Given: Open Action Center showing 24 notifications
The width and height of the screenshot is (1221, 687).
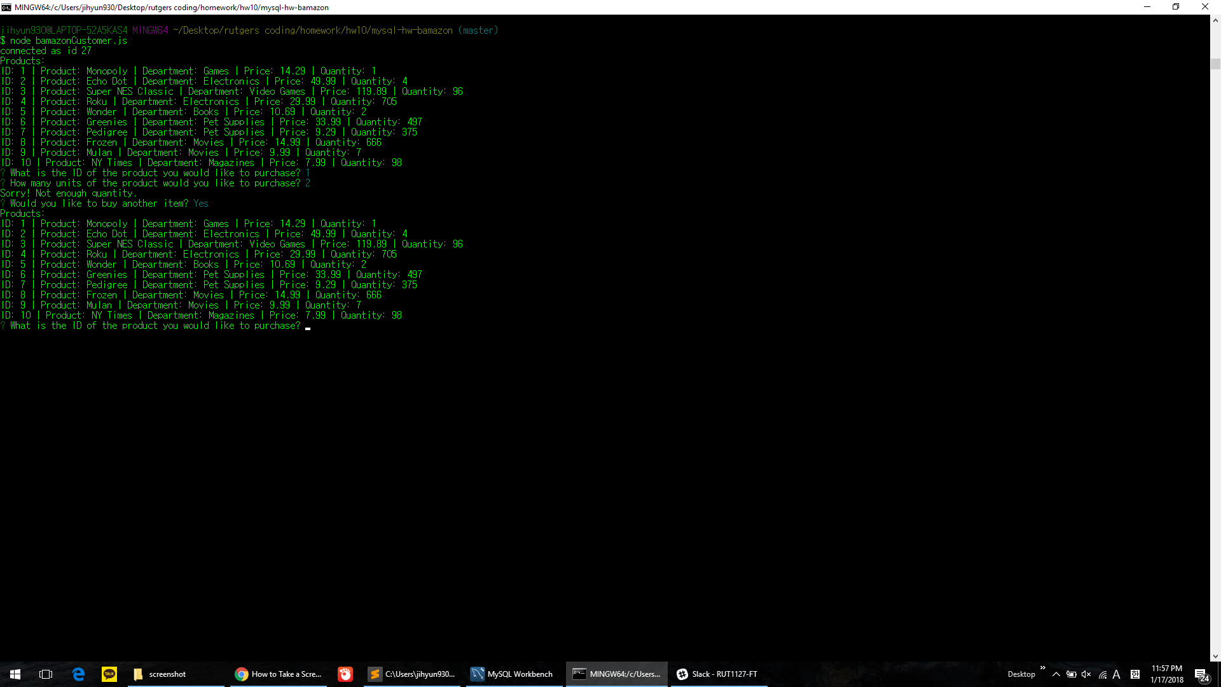Looking at the screenshot, I should 1202,674.
